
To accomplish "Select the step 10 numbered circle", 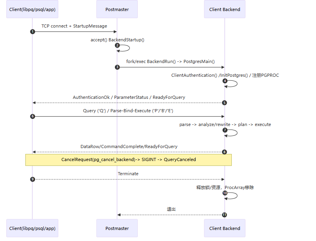I will [x=225, y=193].
